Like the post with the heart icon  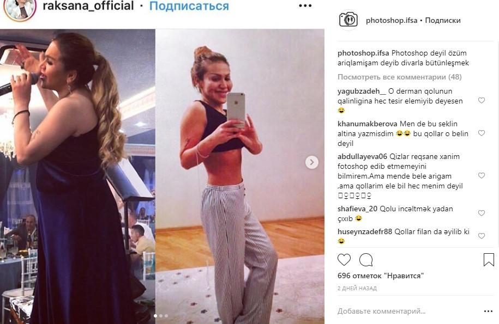(x=344, y=260)
